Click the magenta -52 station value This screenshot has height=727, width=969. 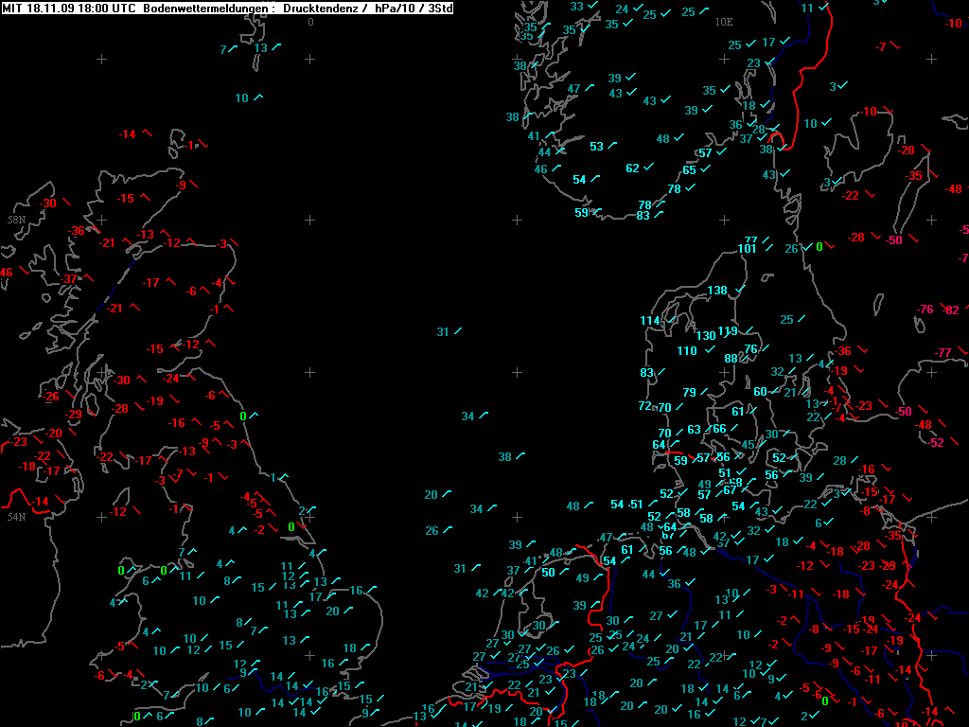(936, 443)
